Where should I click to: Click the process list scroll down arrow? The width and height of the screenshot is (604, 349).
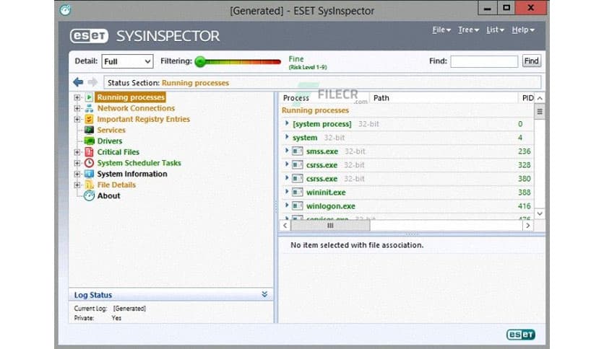coord(540,213)
